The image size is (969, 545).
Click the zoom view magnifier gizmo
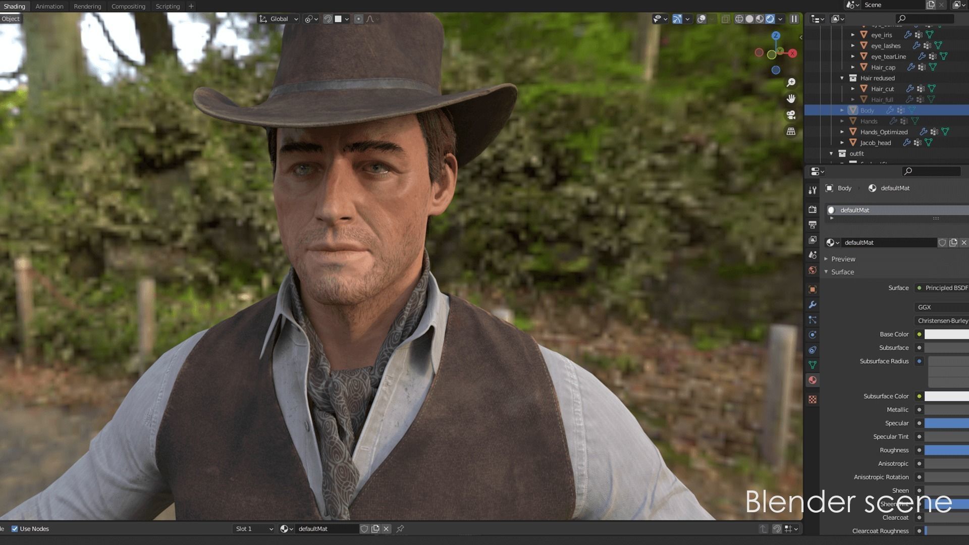tap(791, 82)
